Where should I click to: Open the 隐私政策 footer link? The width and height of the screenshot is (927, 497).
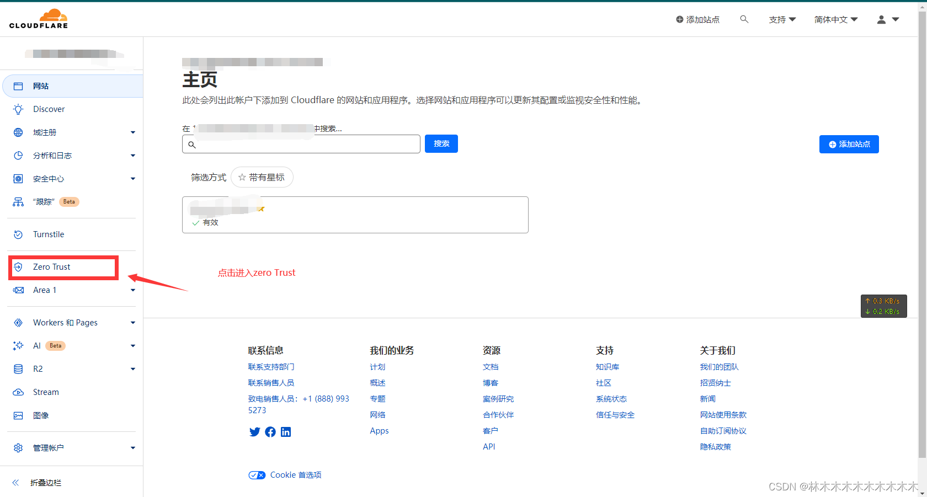[x=716, y=447]
